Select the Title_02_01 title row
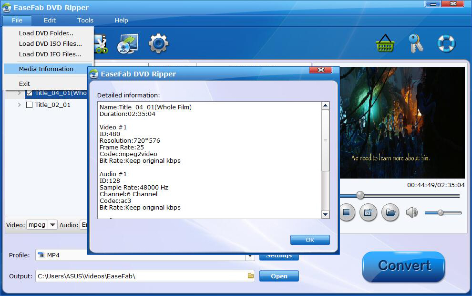The image size is (472, 296). click(52, 105)
